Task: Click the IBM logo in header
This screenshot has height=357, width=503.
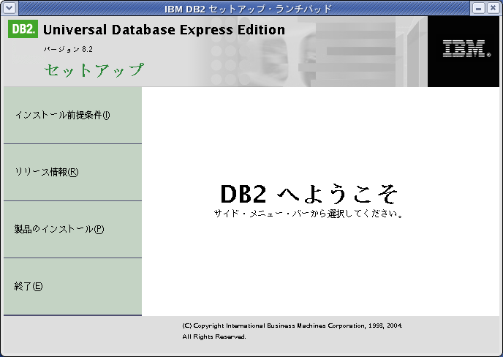Action: click(x=466, y=49)
